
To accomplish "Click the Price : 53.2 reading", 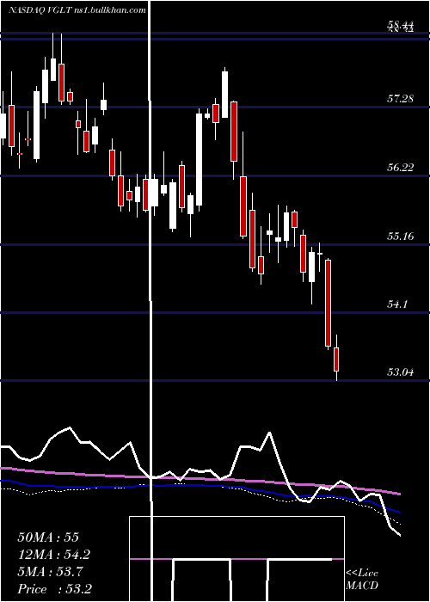I will [54, 589].
